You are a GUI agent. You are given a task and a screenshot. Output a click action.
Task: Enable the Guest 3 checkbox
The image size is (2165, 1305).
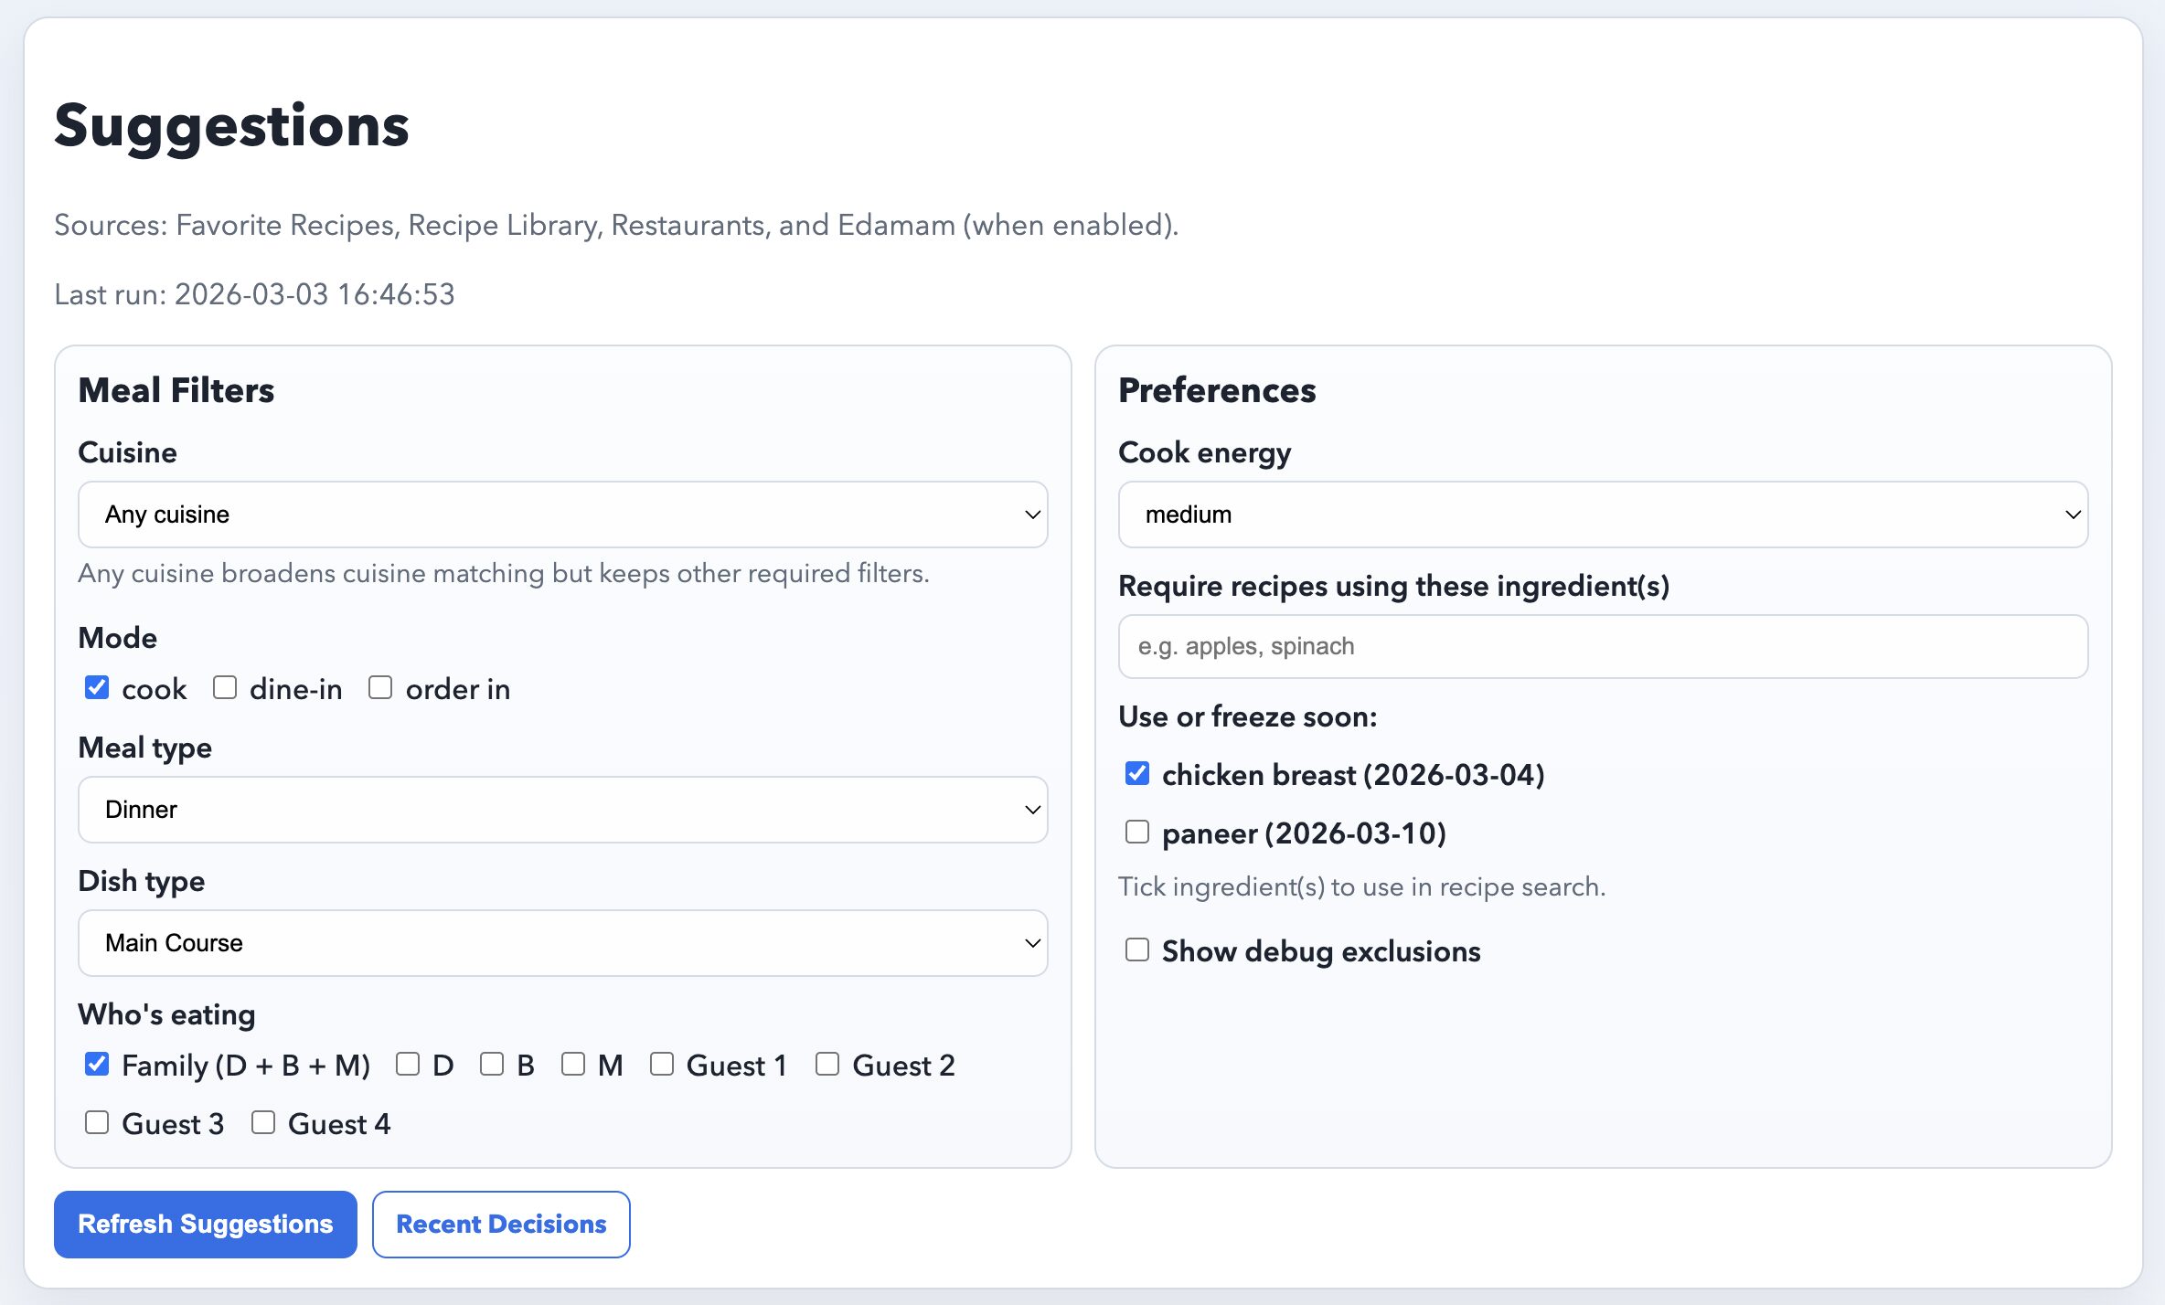pos(97,1123)
